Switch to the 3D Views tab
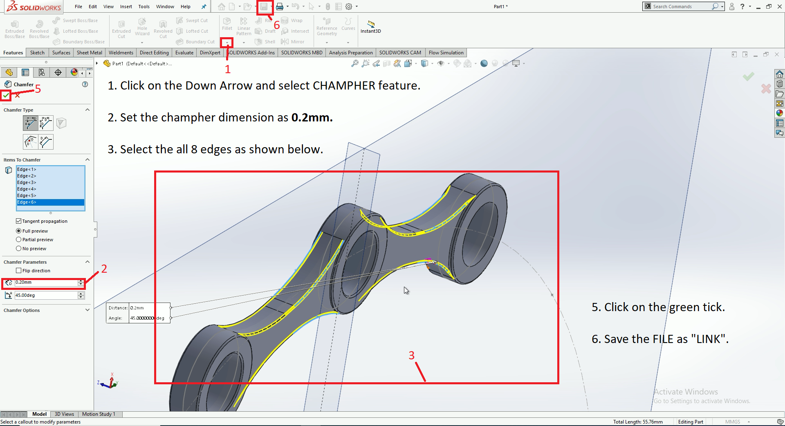The image size is (785, 426). click(64, 414)
